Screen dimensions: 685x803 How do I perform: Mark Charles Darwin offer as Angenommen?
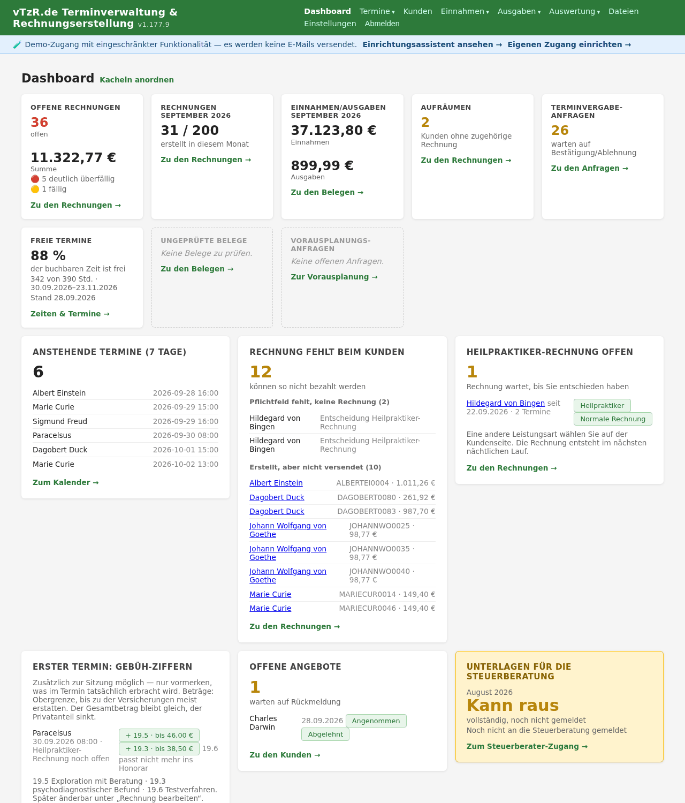376,721
